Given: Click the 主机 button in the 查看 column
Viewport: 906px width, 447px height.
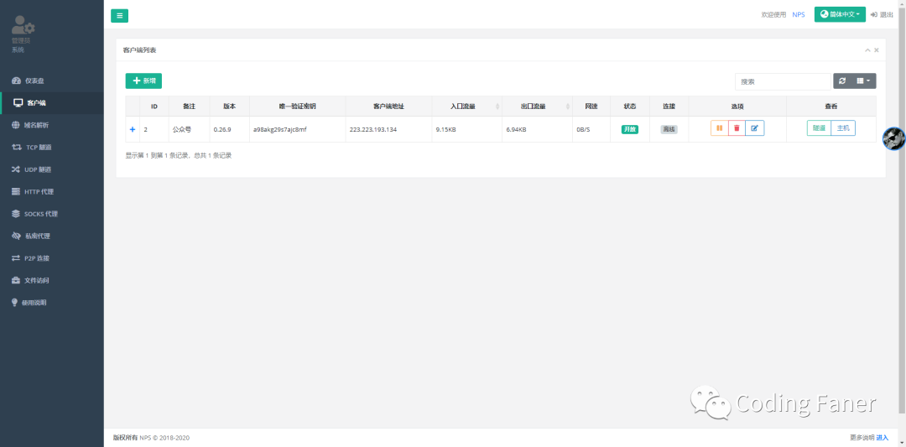Looking at the screenshot, I should pos(843,128).
